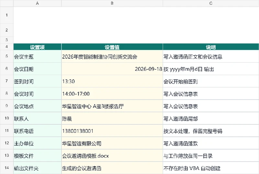
Task: Select row 2 header
Action: pyautogui.click(x=6, y=30)
